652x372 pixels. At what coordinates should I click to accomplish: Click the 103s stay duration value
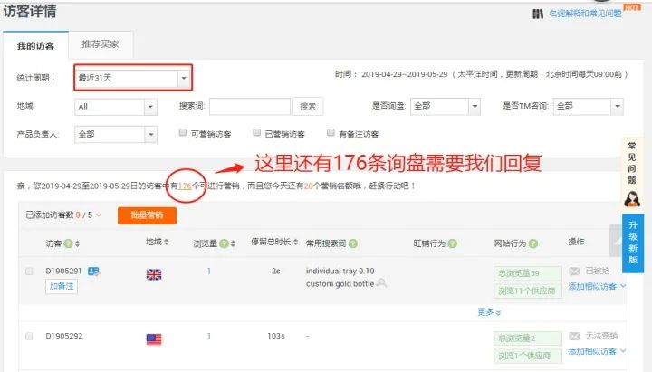pyautogui.click(x=276, y=336)
